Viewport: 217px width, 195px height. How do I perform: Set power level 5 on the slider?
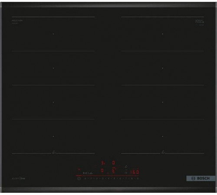click(115, 179)
